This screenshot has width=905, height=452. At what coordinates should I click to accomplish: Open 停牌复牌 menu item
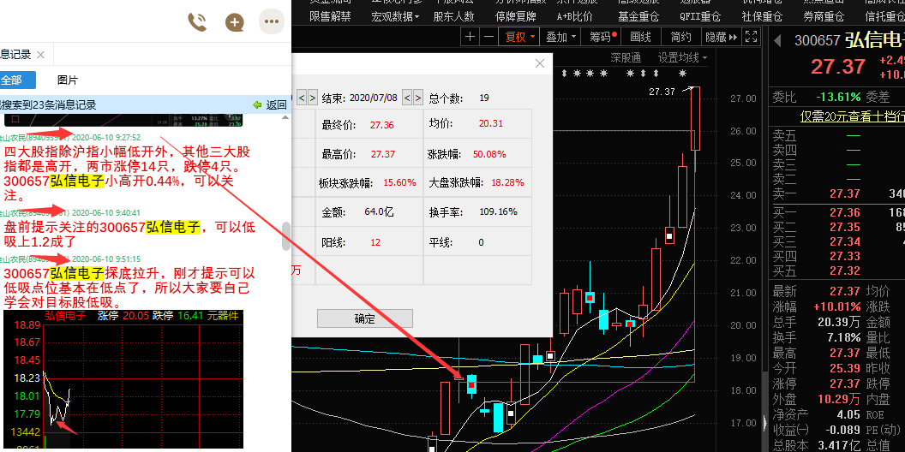click(515, 16)
